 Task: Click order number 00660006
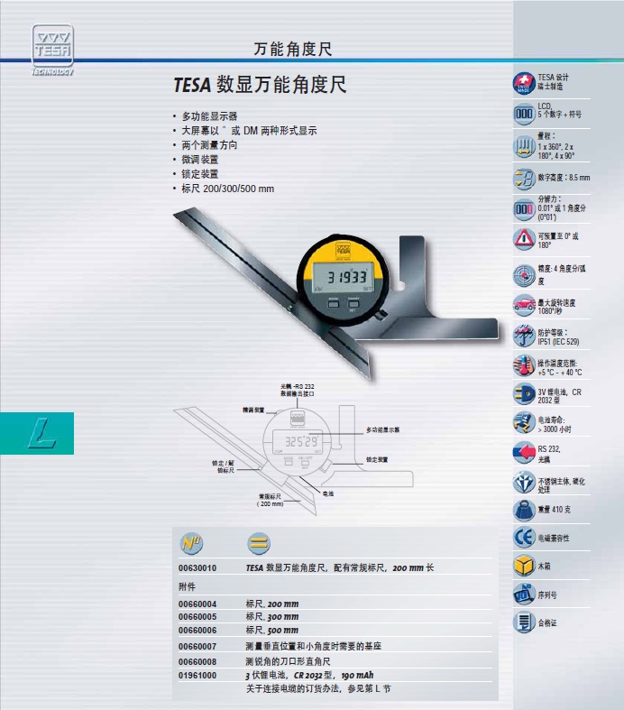197,631
